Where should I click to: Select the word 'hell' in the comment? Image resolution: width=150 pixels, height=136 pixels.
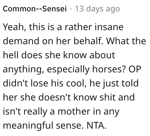click(x=10, y=55)
